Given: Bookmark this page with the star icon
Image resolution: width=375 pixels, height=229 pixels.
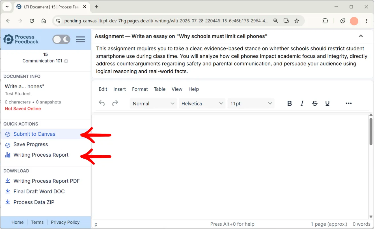Looking at the screenshot, I should click(x=297, y=21).
